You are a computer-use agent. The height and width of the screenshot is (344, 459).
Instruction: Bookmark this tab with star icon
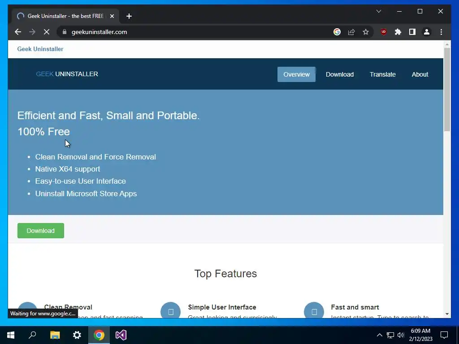point(366,32)
